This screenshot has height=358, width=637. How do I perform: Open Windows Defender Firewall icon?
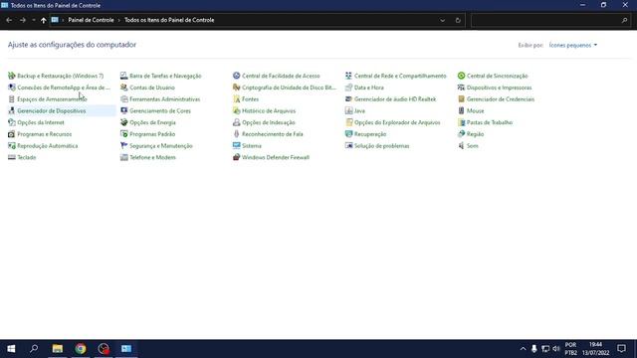(x=237, y=157)
